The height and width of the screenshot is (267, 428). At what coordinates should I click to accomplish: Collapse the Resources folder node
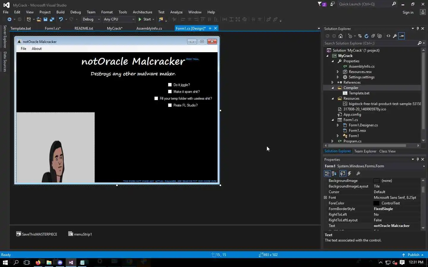(x=333, y=98)
